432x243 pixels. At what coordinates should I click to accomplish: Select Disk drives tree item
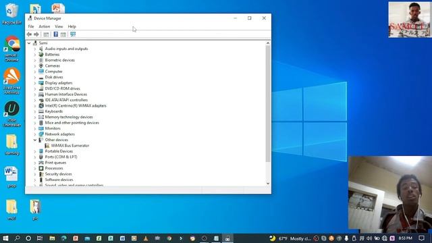coord(54,77)
